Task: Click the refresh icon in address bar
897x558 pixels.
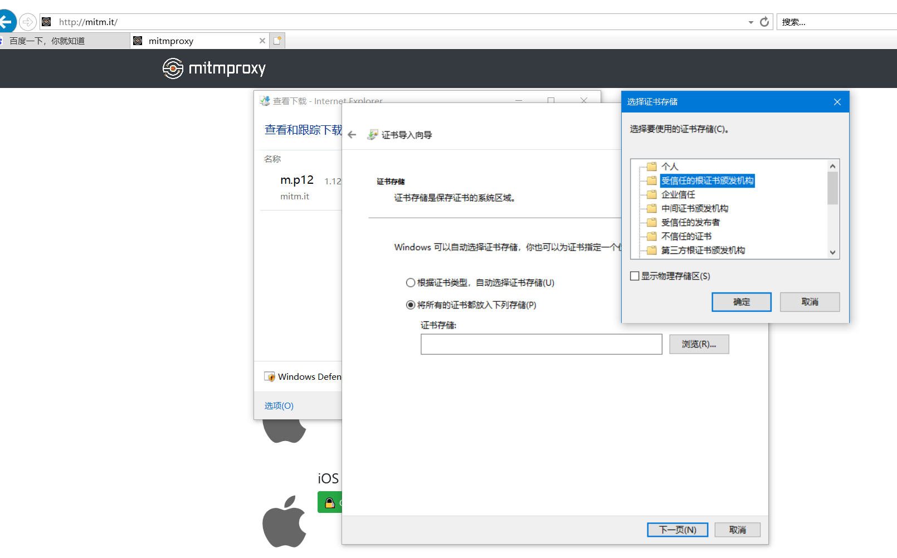Action: pos(764,22)
